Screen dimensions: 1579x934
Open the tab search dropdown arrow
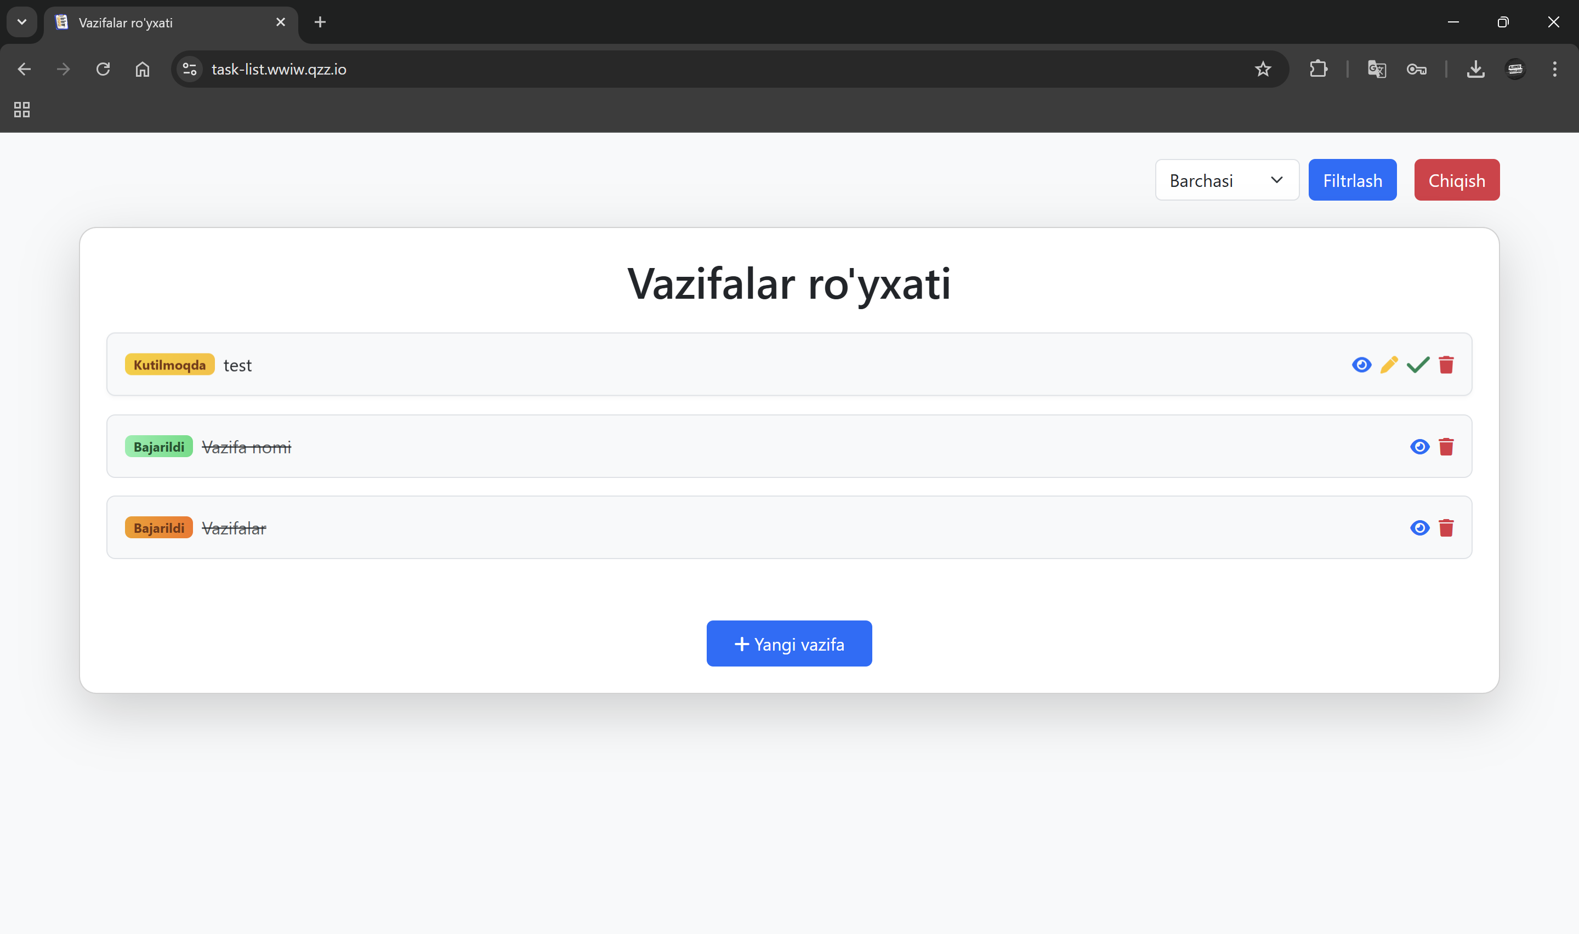tap(22, 22)
